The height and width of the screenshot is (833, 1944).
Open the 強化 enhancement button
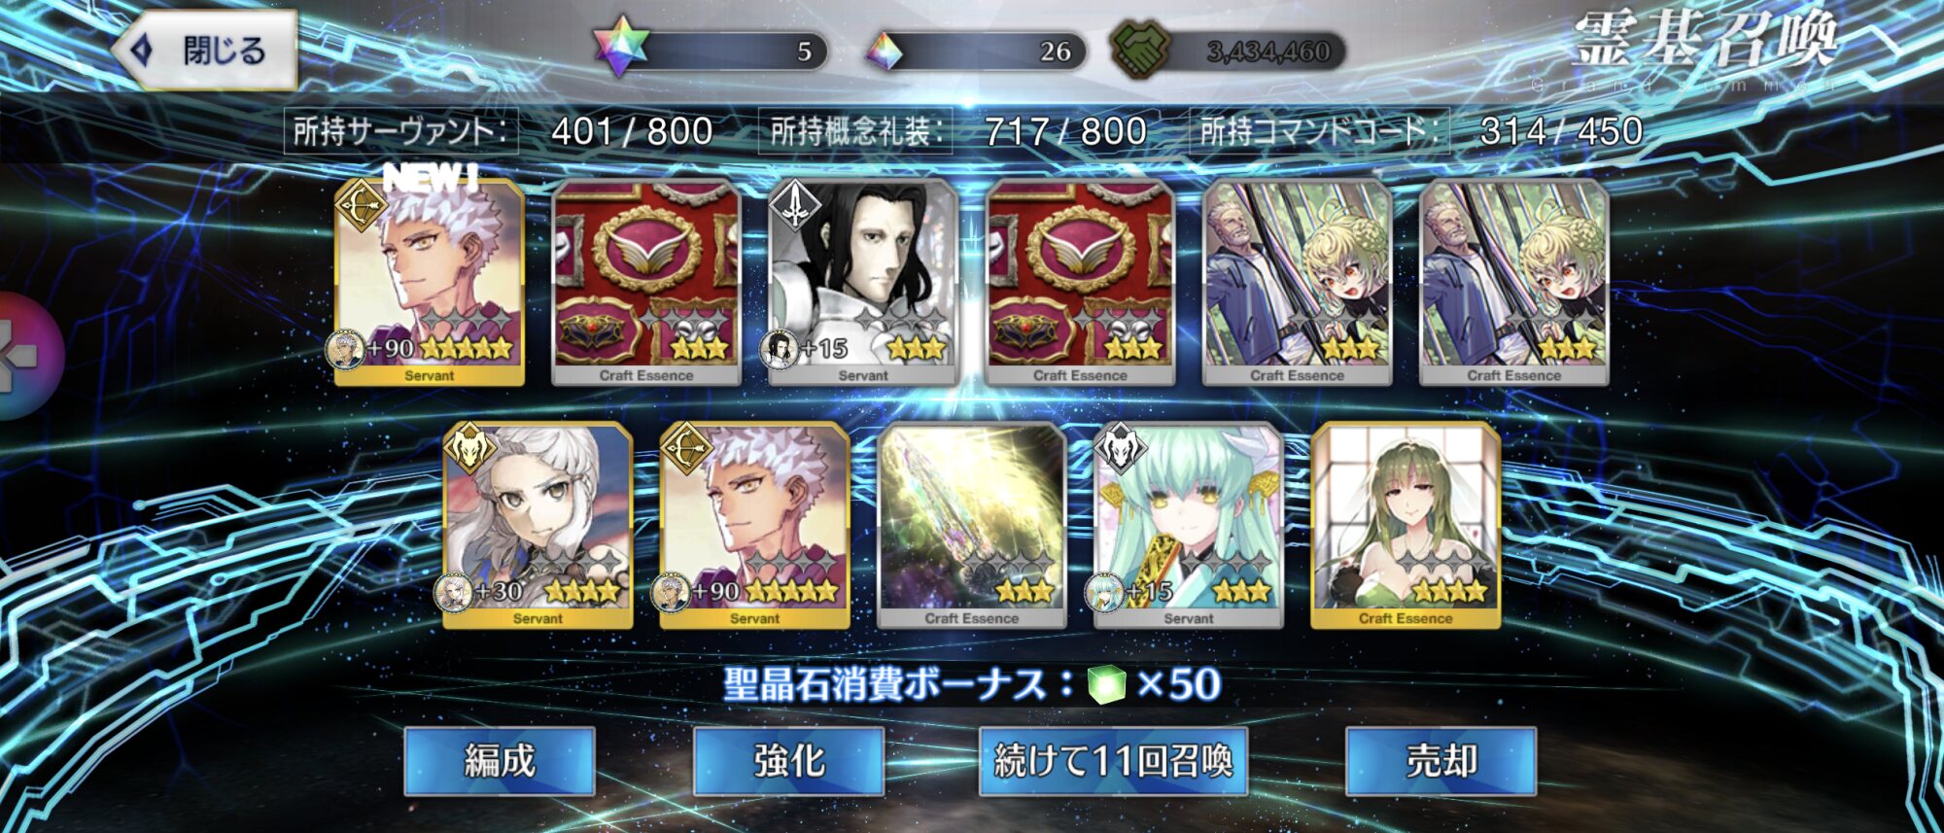pyautogui.click(x=788, y=760)
